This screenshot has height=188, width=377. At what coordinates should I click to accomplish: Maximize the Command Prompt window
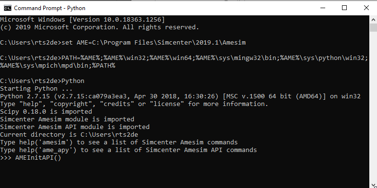344,8
